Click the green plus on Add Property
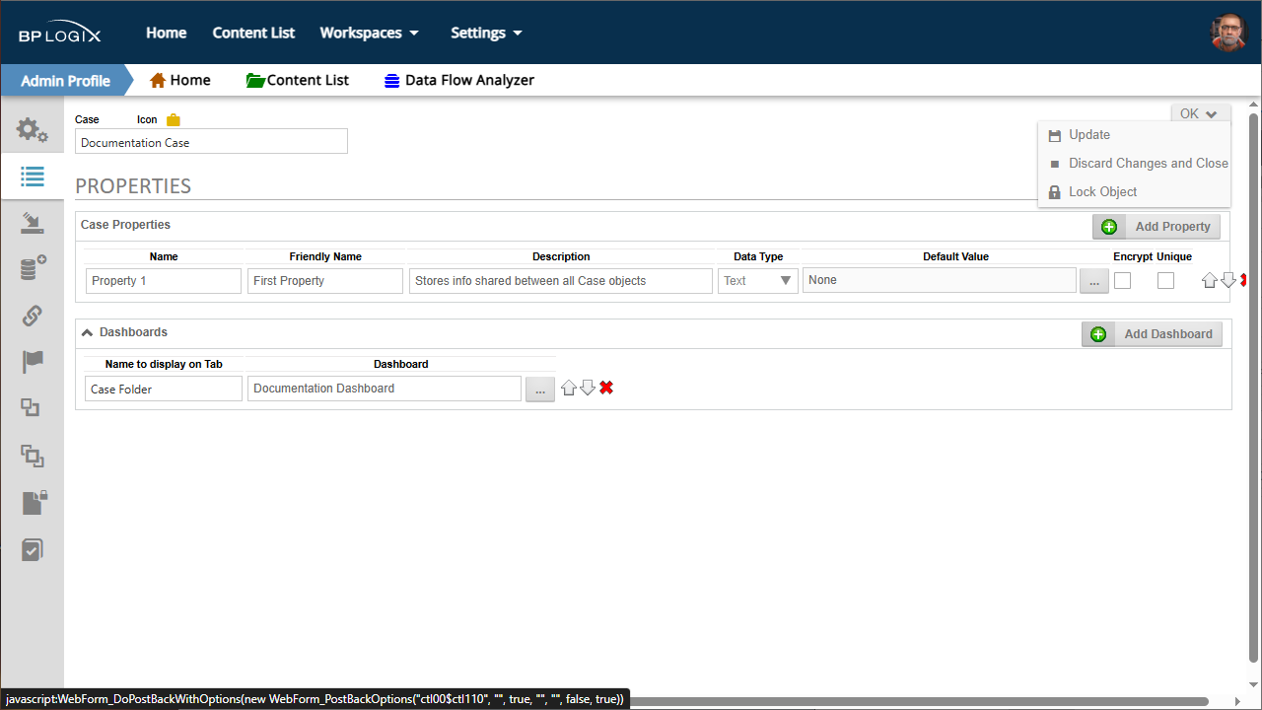The height and width of the screenshot is (710, 1262). click(x=1109, y=227)
